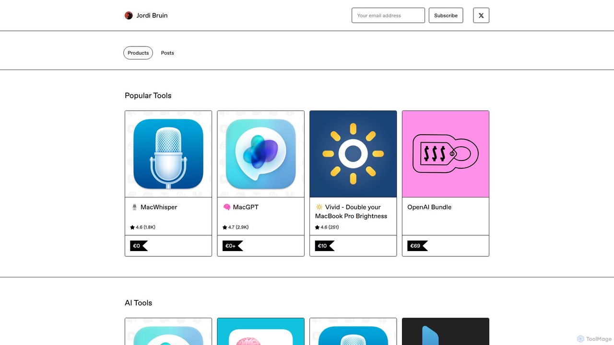The height and width of the screenshot is (345, 614).
Task: Click the "Popular Tools" section heading
Action: tap(148, 95)
